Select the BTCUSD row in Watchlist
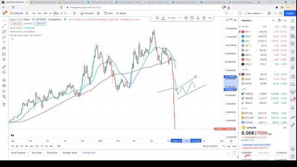 coord(264,113)
